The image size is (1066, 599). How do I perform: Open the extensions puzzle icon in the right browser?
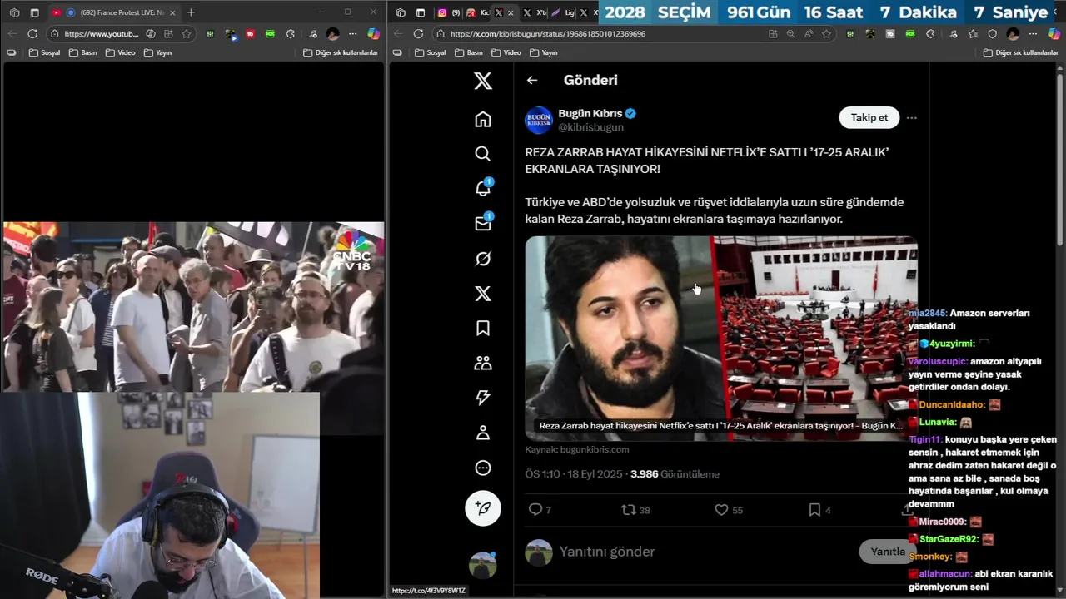coord(930,34)
